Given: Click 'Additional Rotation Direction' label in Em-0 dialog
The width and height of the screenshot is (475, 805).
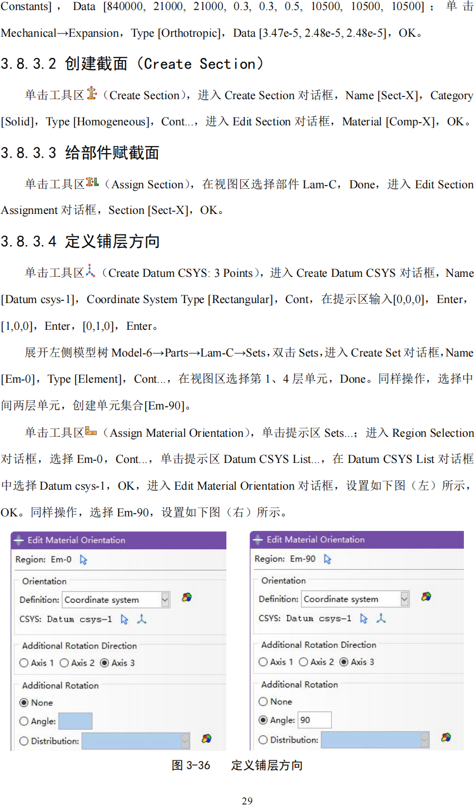Looking at the screenshot, I should [x=79, y=646].
